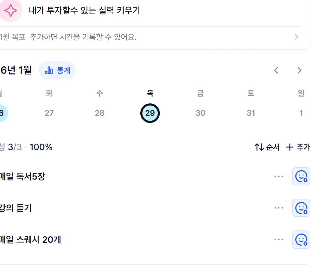
Task: Go to the next week
Action: (299, 70)
